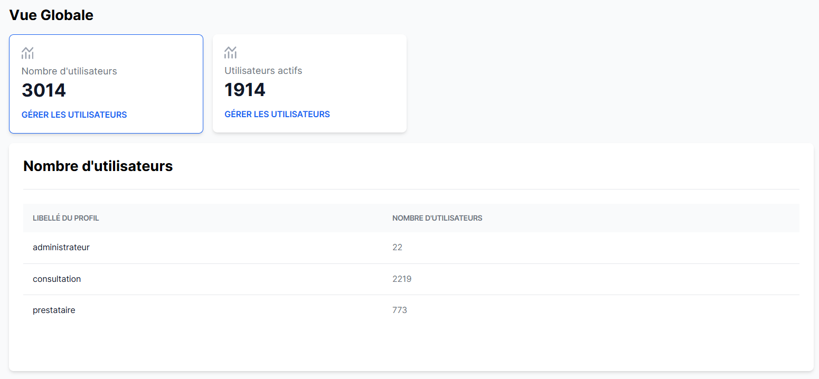819x379 pixels.
Task: Click the consultation count of 2219
Action: click(402, 279)
